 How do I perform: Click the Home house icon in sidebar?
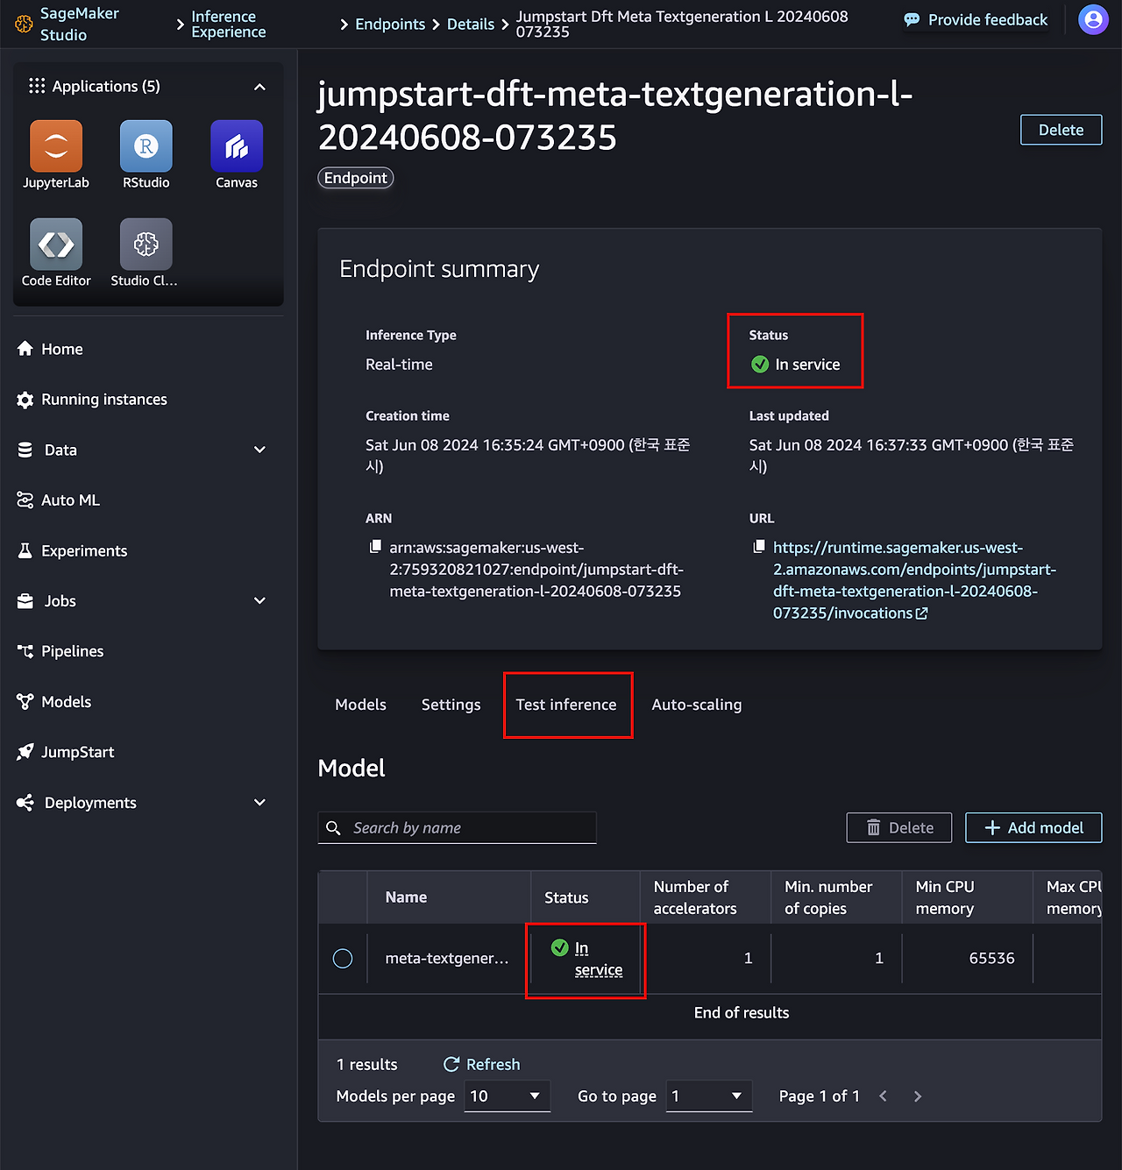coord(25,349)
